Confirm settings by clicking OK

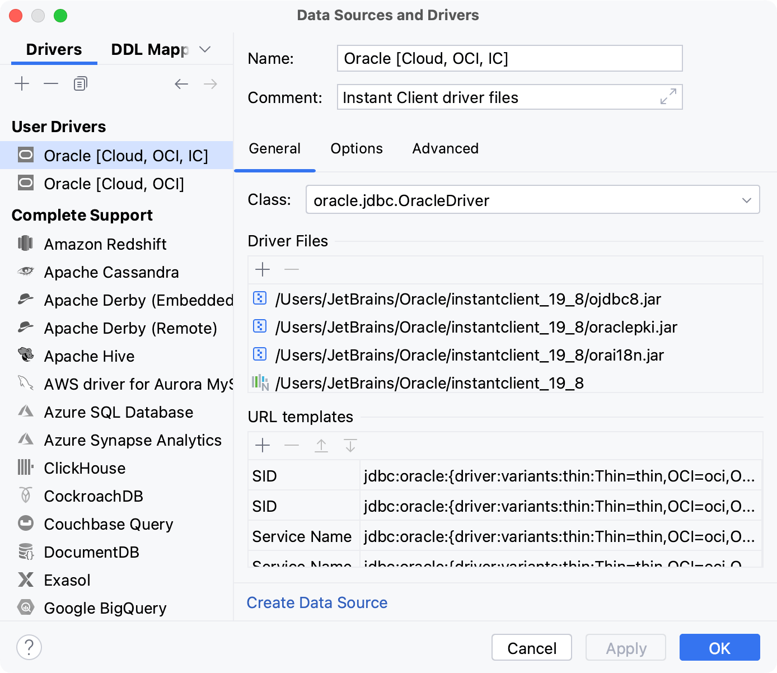[x=719, y=647]
